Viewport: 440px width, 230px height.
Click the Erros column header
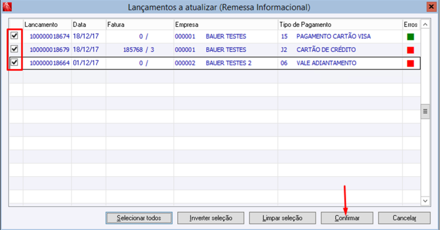[411, 25]
